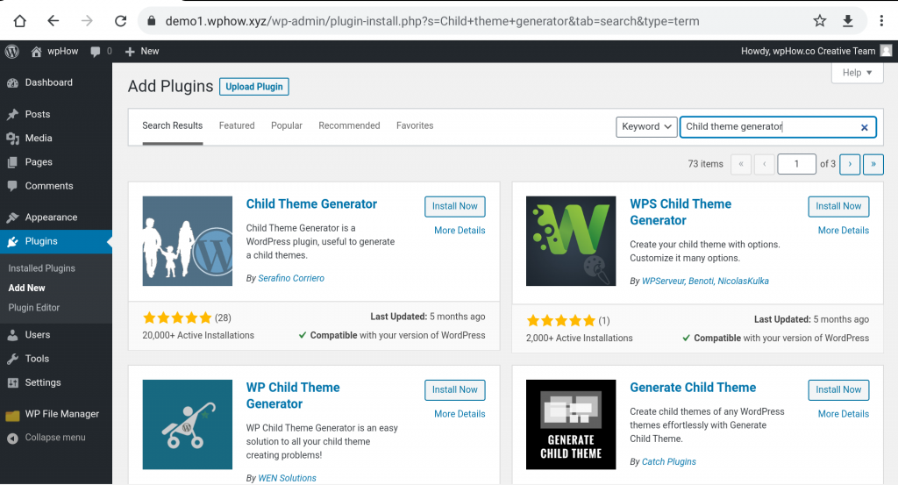898x485 pixels.
Task: Open WP Child Theme Generator title
Action: click(x=293, y=395)
